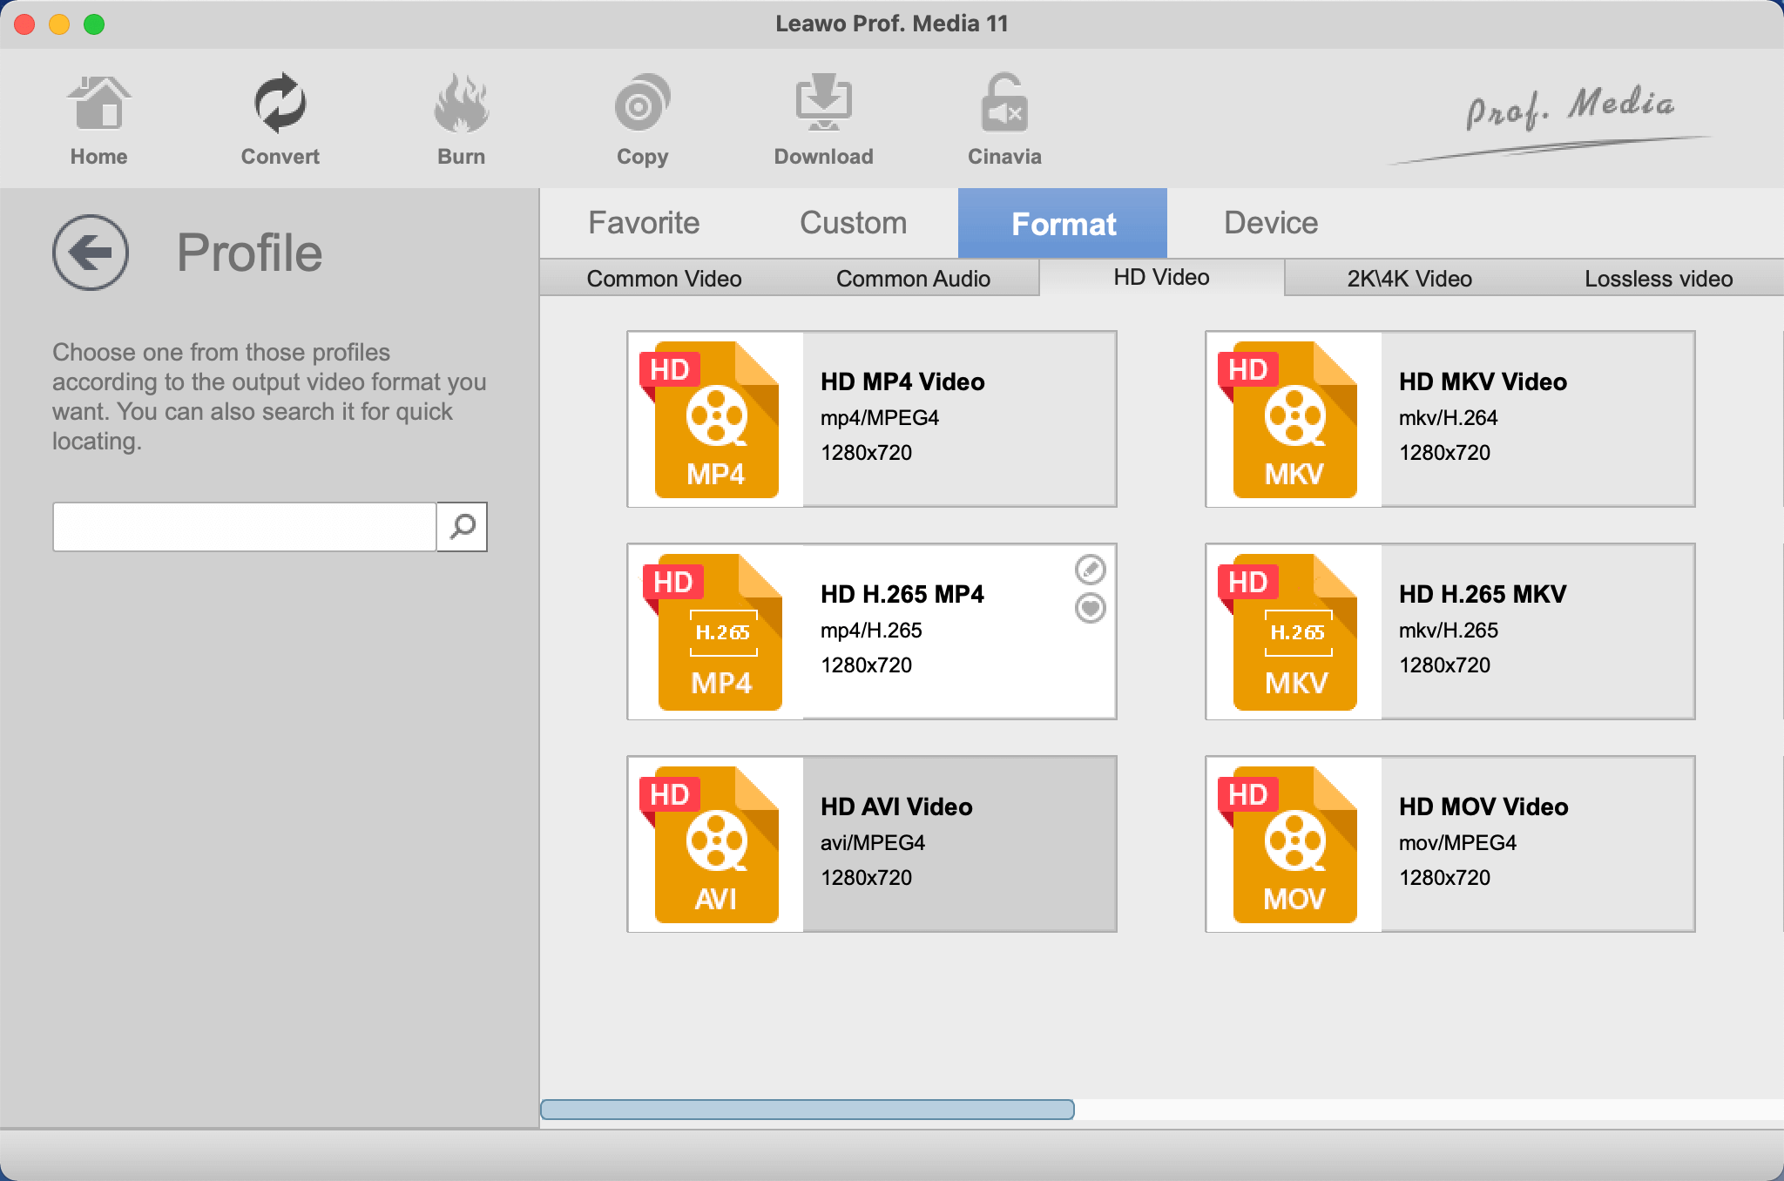Open the Common Audio tab
Viewport: 1784px width, 1181px height.
pyautogui.click(x=914, y=279)
